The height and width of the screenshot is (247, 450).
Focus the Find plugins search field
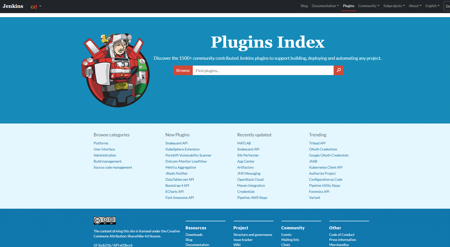point(263,70)
